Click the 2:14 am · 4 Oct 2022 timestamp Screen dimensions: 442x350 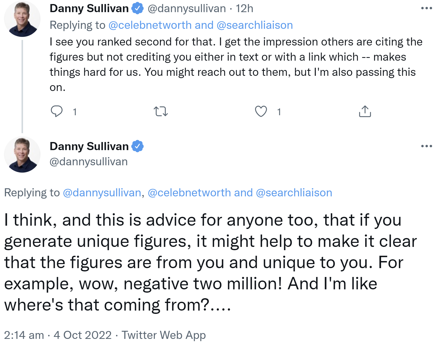[58, 335]
